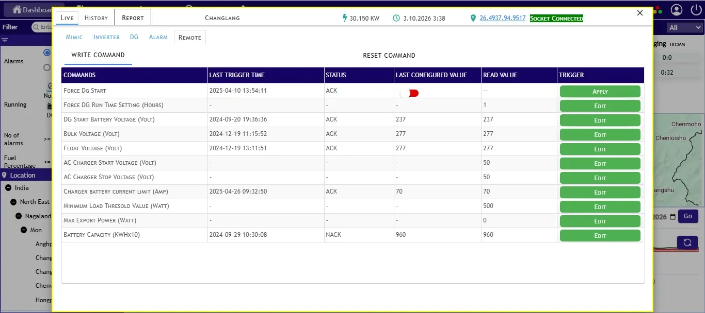The width and height of the screenshot is (705, 313).
Task: Select the Write Command tab
Action: pyautogui.click(x=98, y=55)
